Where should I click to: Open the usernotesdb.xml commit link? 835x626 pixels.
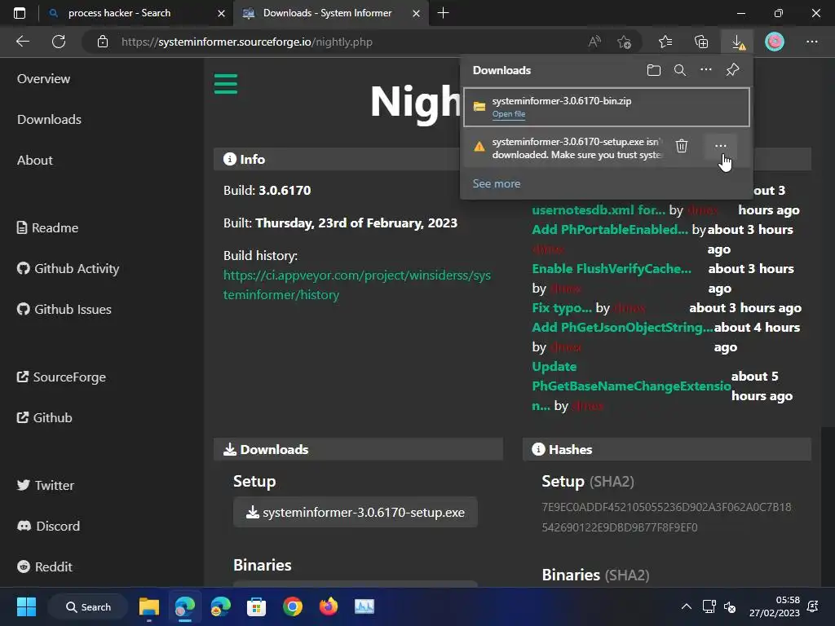click(x=599, y=209)
